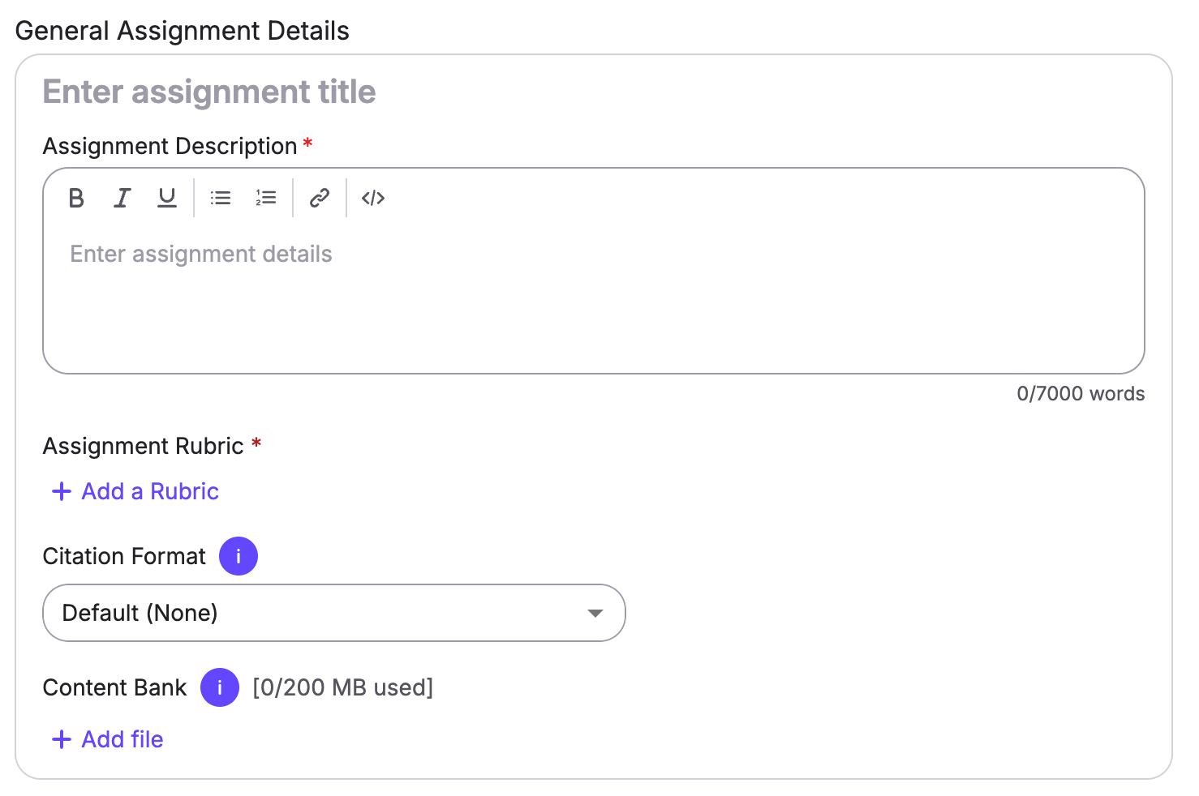Insert a bulleted list
The width and height of the screenshot is (1199, 796).
(x=221, y=198)
